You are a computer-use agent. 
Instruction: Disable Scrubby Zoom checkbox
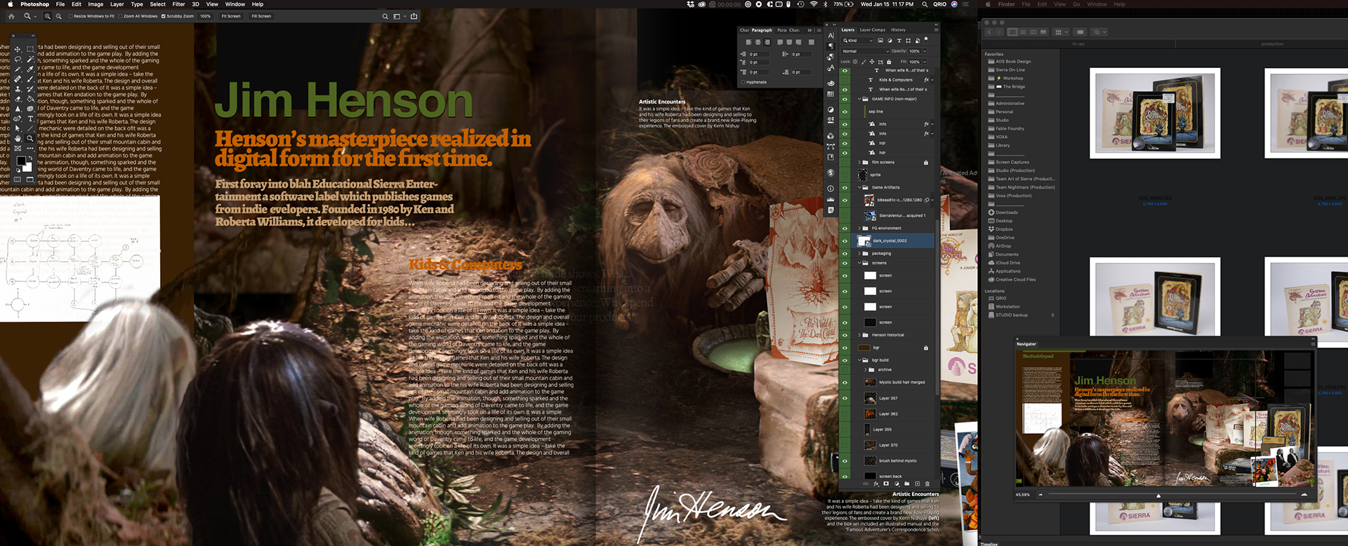[164, 16]
